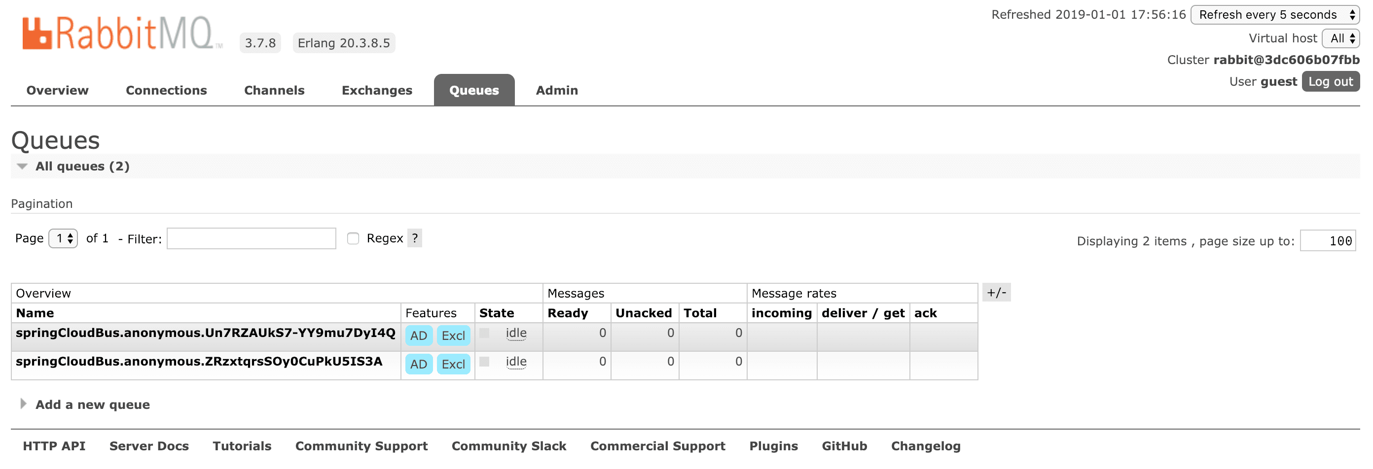Focus the queue Filter text field
The height and width of the screenshot is (469, 1373).
click(x=251, y=238)
